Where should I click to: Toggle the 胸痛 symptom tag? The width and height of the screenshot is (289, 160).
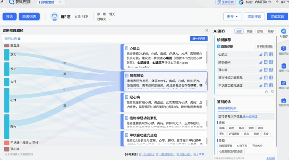(222, 128)
